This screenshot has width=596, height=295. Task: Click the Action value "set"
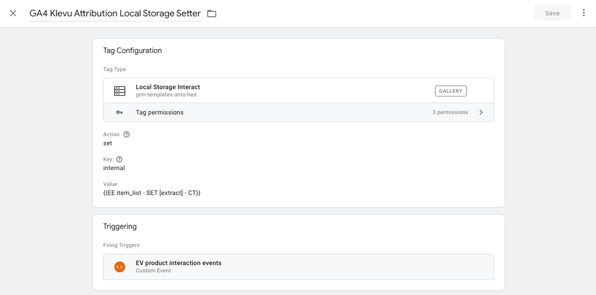point(108,143)
